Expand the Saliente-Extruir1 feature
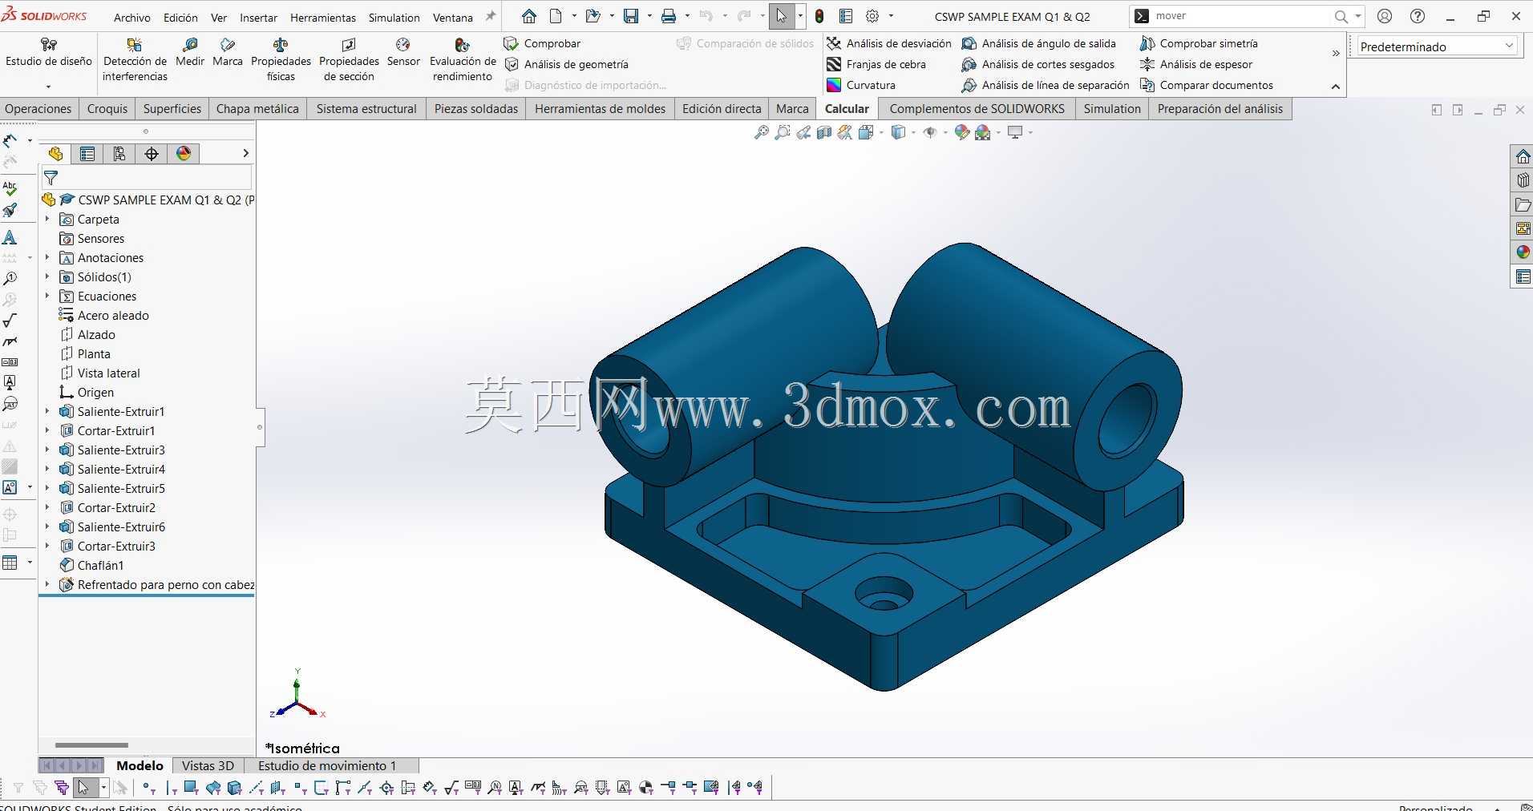This screenshot has width=1533, height=811. [47, 411]
